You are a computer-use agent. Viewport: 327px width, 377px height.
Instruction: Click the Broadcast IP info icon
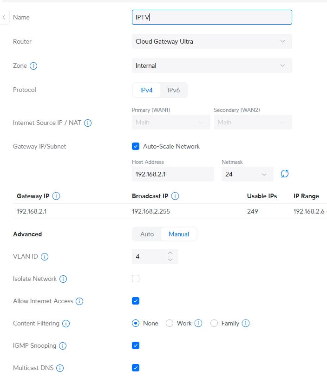click(175, 196)
